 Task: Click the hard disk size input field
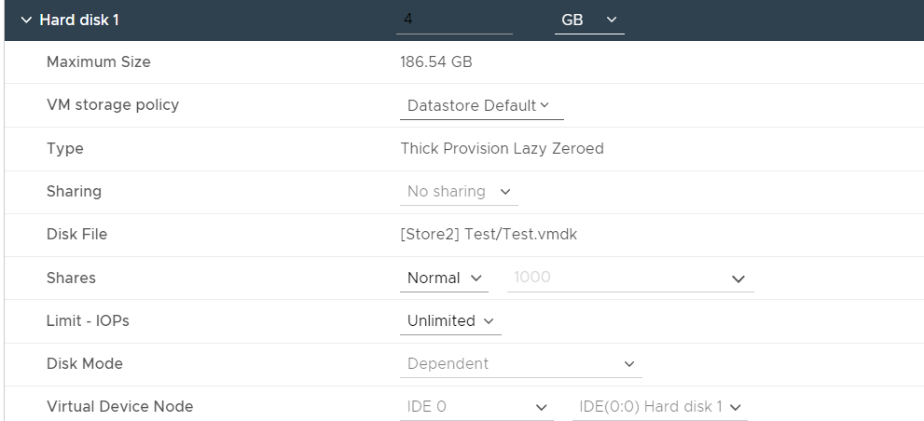(x=454, y=20)
